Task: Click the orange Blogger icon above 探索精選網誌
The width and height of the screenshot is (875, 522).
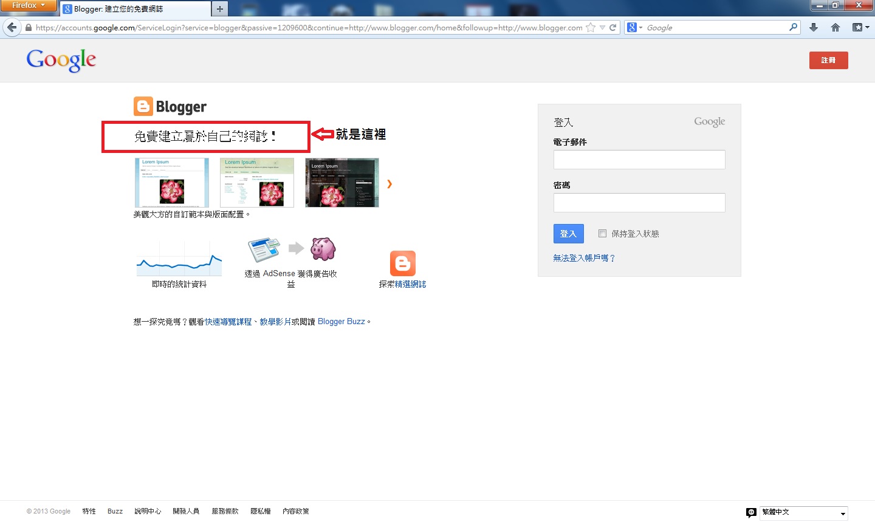Action: coord(403,263)
